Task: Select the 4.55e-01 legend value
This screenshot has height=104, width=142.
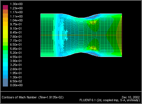Action: [16, 57]
